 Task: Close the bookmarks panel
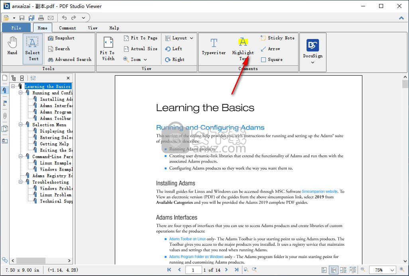pyautogui.click(x=68, y=78)
